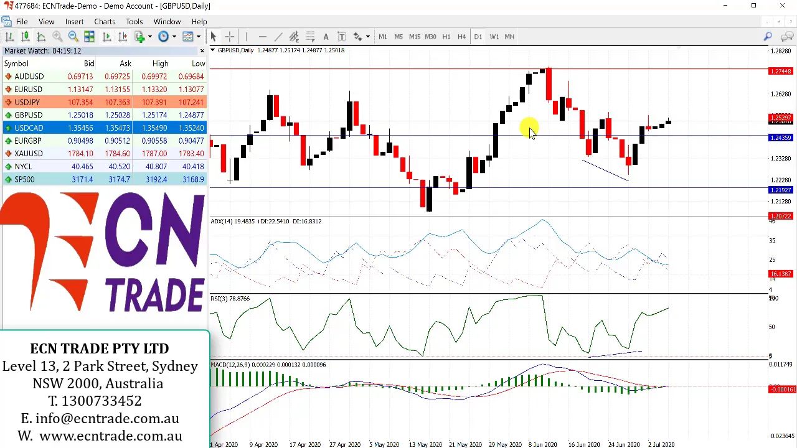This screenshot has height=448, width=797.
Task: Select EURGBP row in Market Watch
Action: pyautogui.click(x=104, y=141)
